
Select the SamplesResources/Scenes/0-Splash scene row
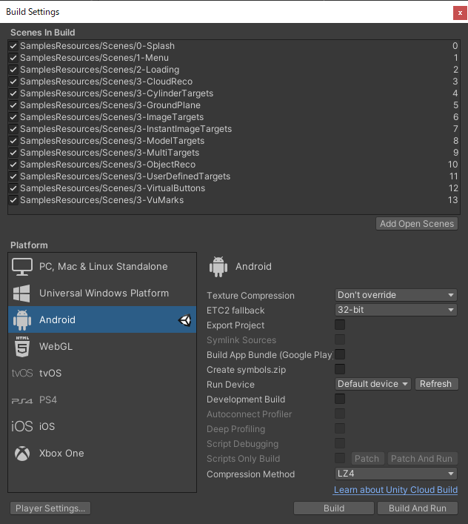point(234,46)
